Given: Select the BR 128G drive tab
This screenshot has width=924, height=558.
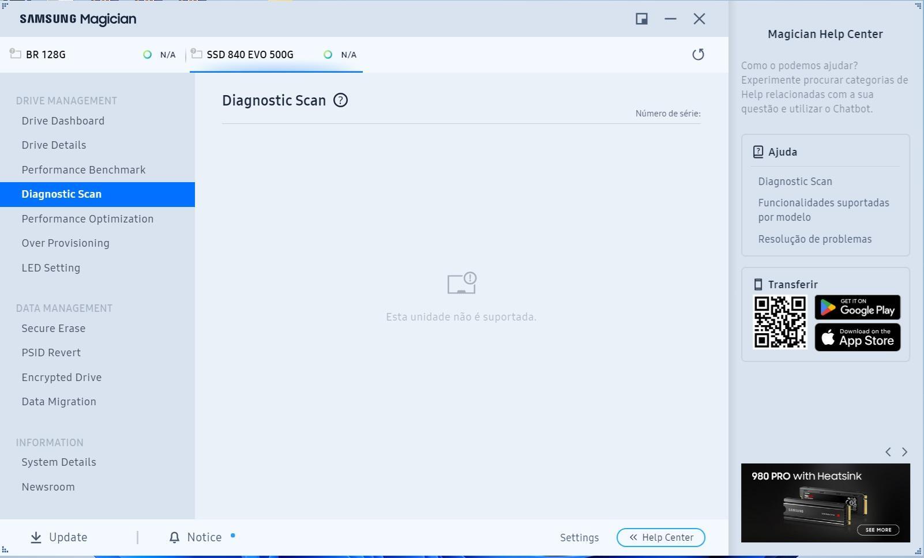Looking at the screenshot, I should (x=95, y=55).
